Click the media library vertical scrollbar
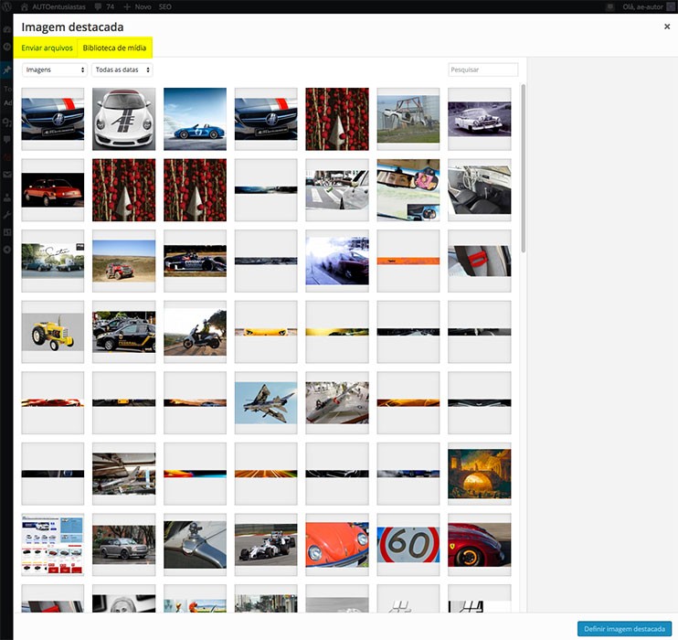The image size is (678, 640). [x=524, y=165]
